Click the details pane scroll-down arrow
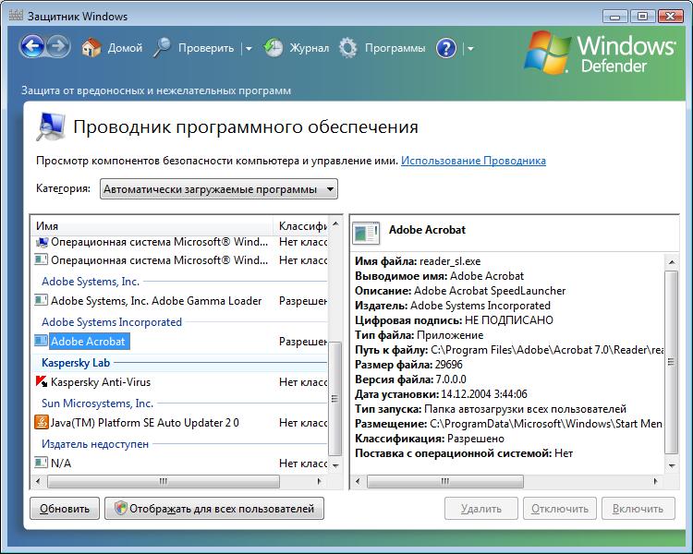 click(x=672, y=465)
